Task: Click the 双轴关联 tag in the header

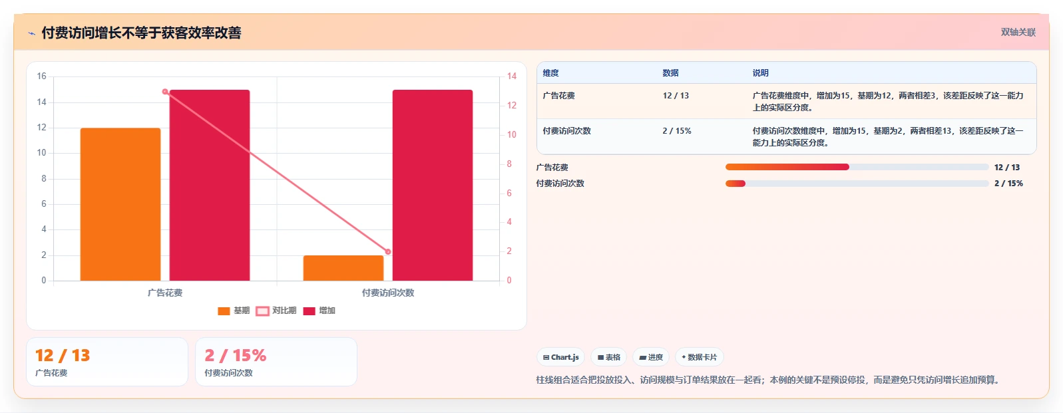Action: [x=1018, y=32]
